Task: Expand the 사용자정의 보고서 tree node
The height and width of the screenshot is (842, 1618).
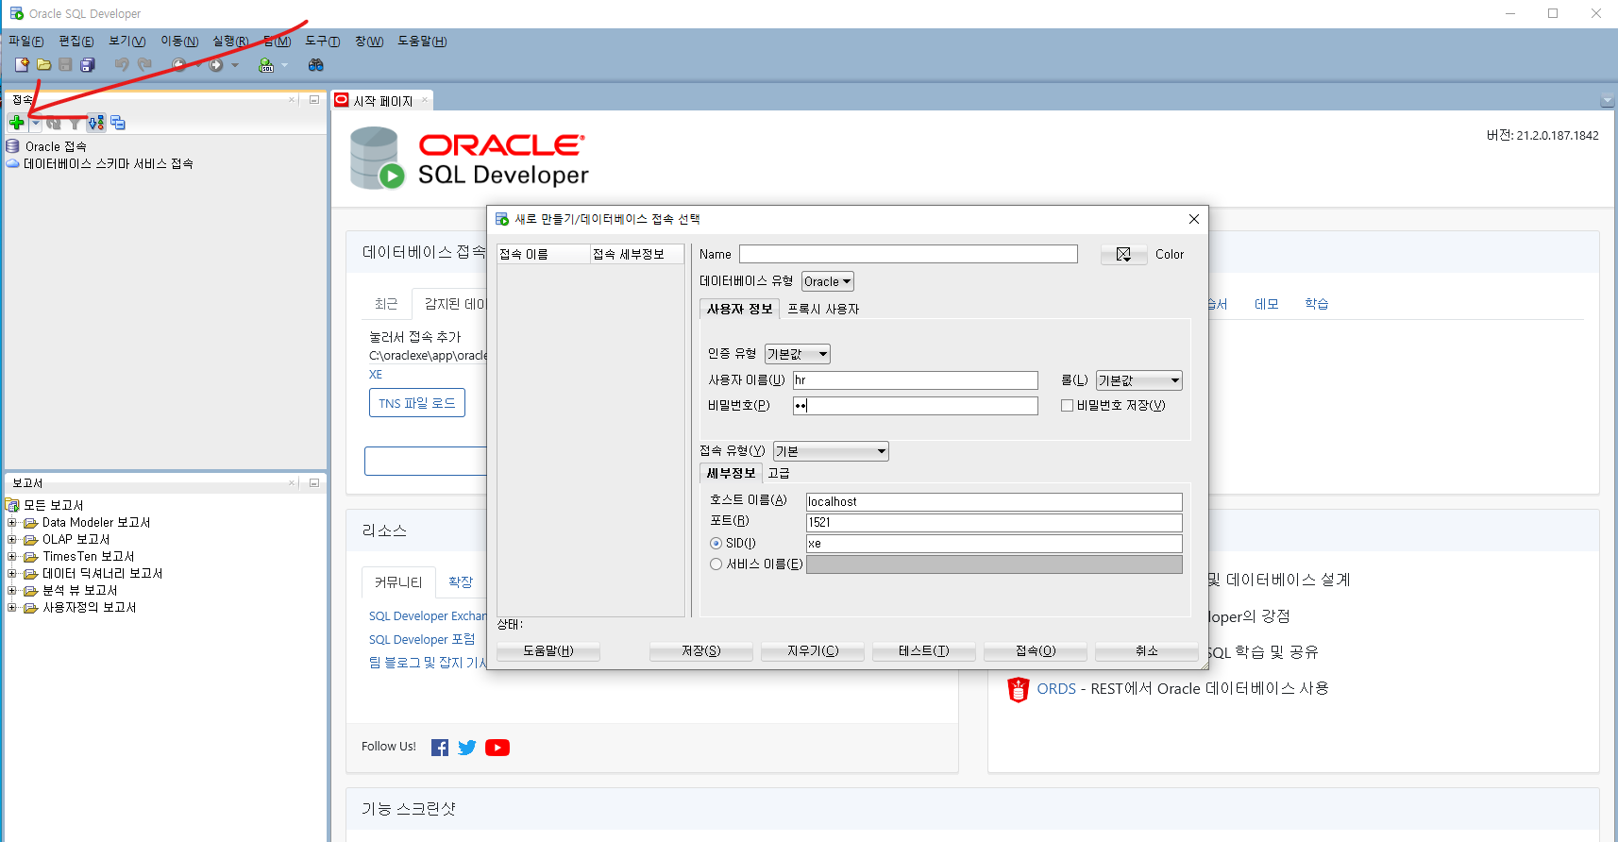Action: pos(11,607)
